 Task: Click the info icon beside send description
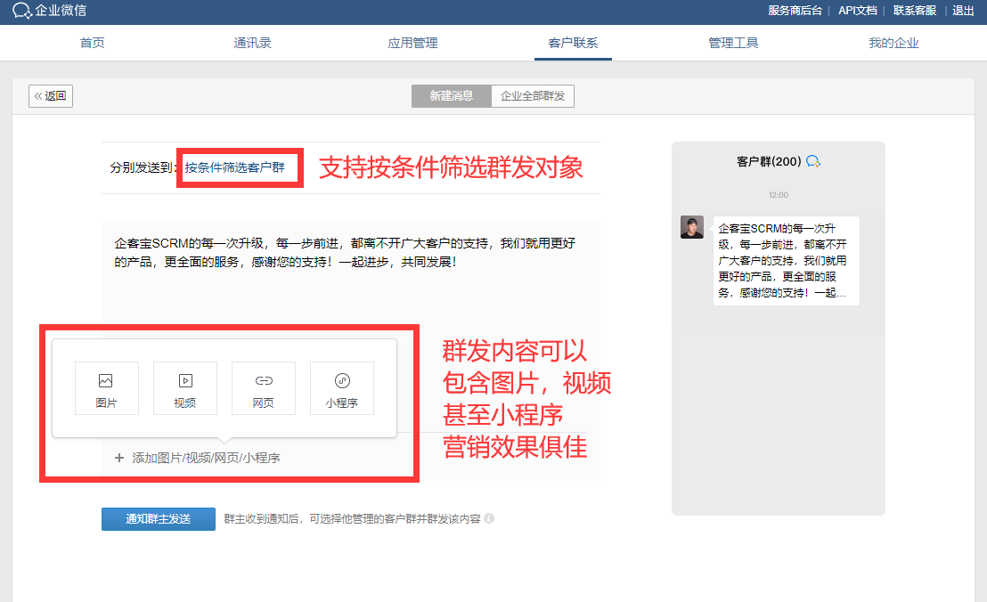pyautogui.click(x=489, y=518)
